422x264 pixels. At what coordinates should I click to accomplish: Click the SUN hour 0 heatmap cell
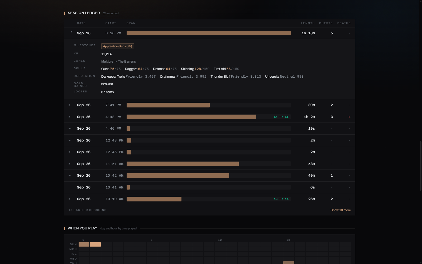coord(84,244)
